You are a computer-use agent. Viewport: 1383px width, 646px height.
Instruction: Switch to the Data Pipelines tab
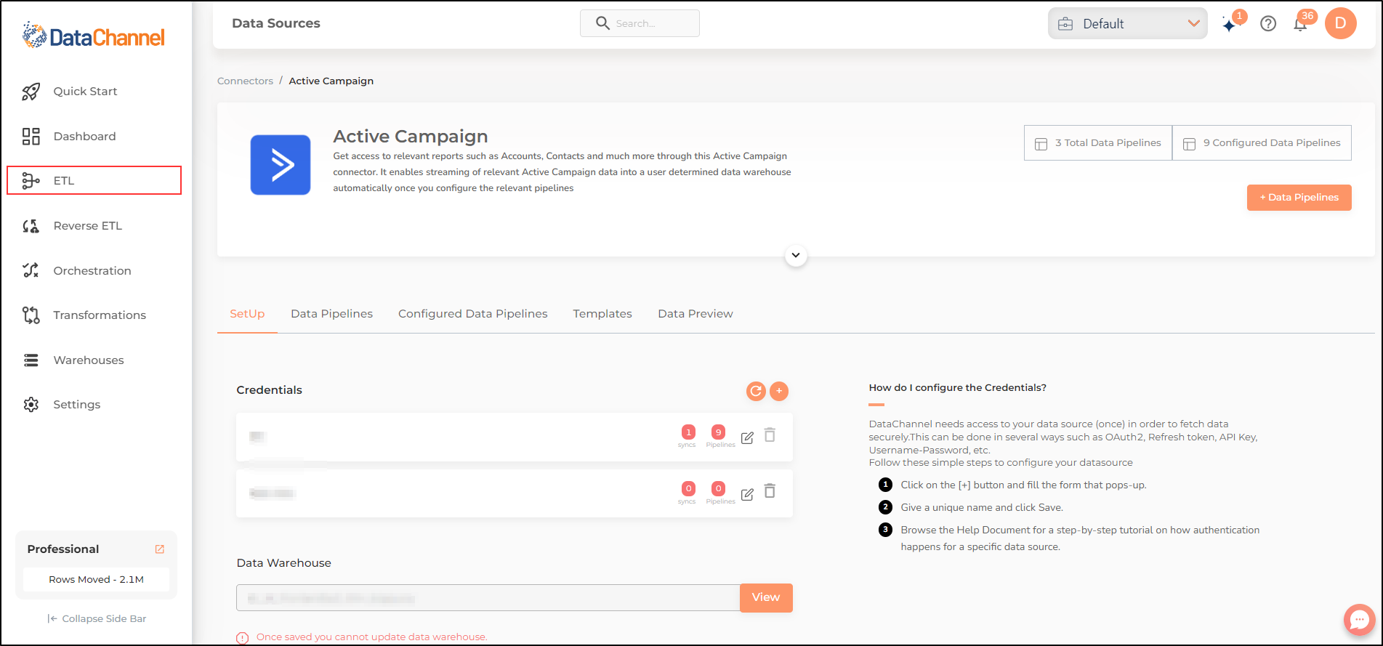point(331,314)
